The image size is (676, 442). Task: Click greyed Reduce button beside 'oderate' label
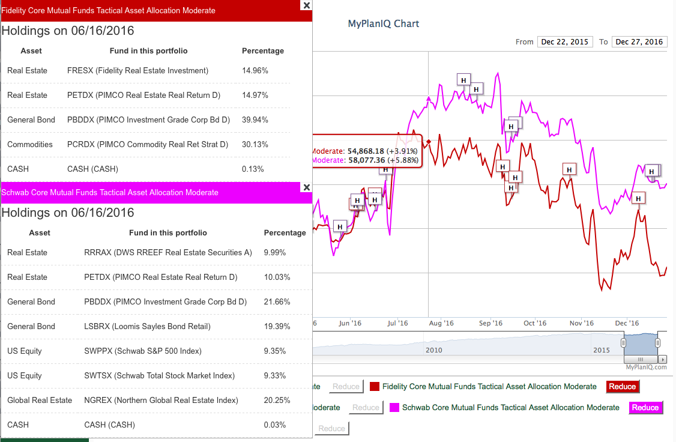366,408
